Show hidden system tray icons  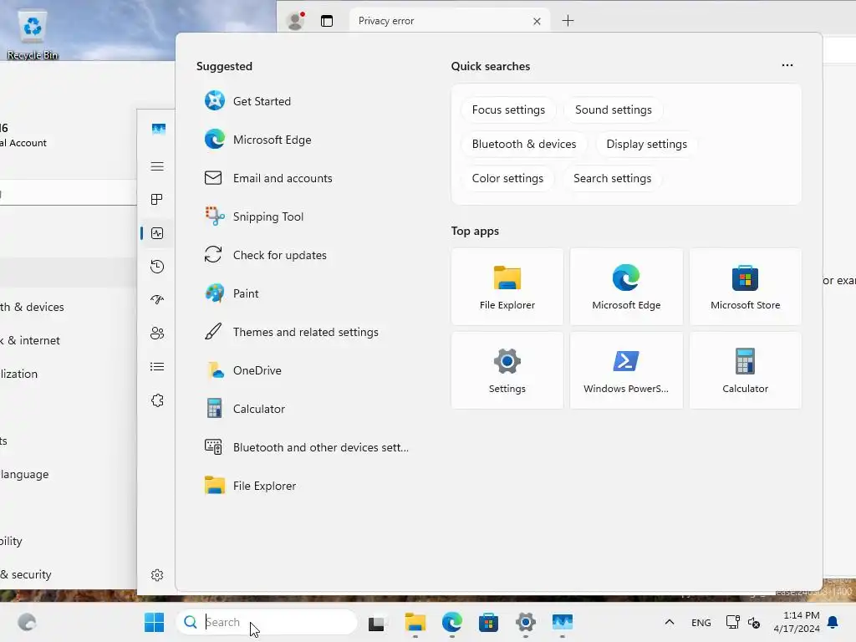coord(670,622)
